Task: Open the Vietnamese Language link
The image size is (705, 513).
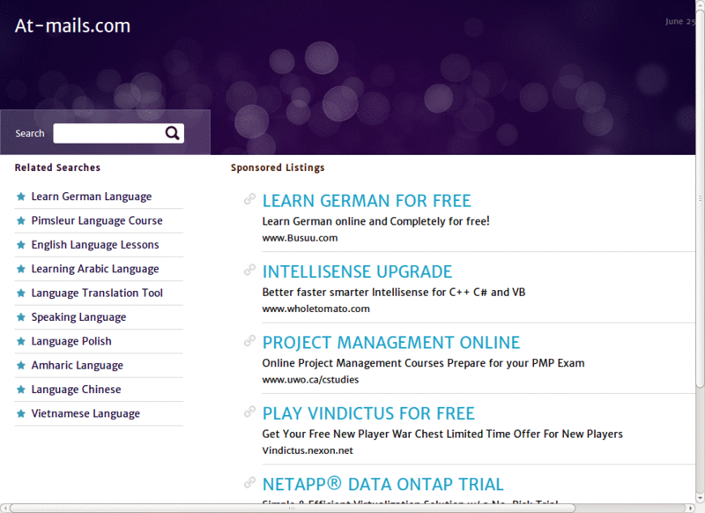Action: (85, 413)
